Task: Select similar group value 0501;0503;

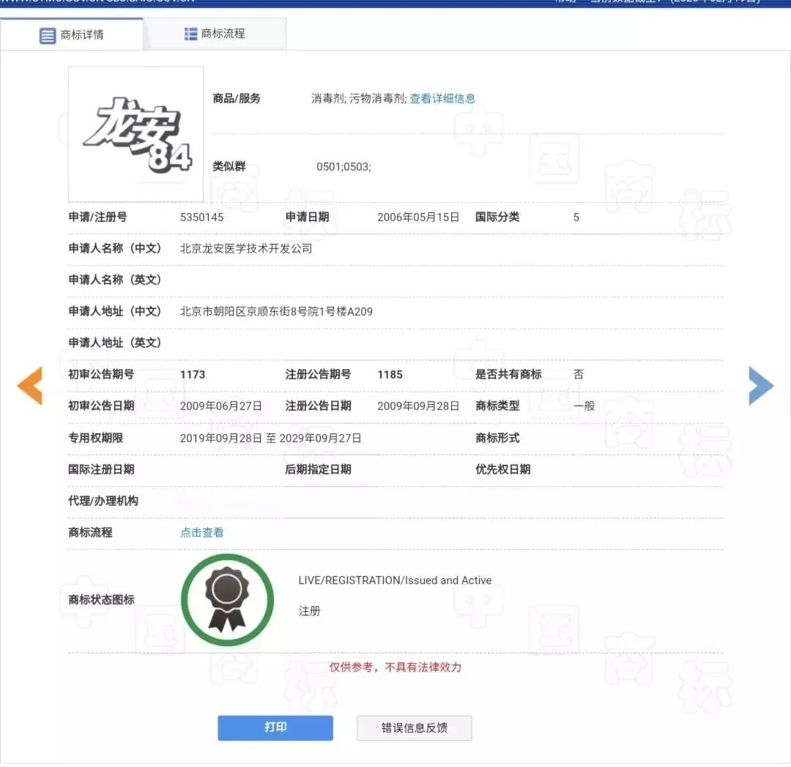Action: coord(343,167)
